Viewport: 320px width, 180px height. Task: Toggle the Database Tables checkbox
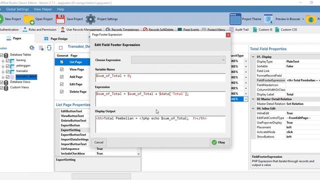(1, 55)
